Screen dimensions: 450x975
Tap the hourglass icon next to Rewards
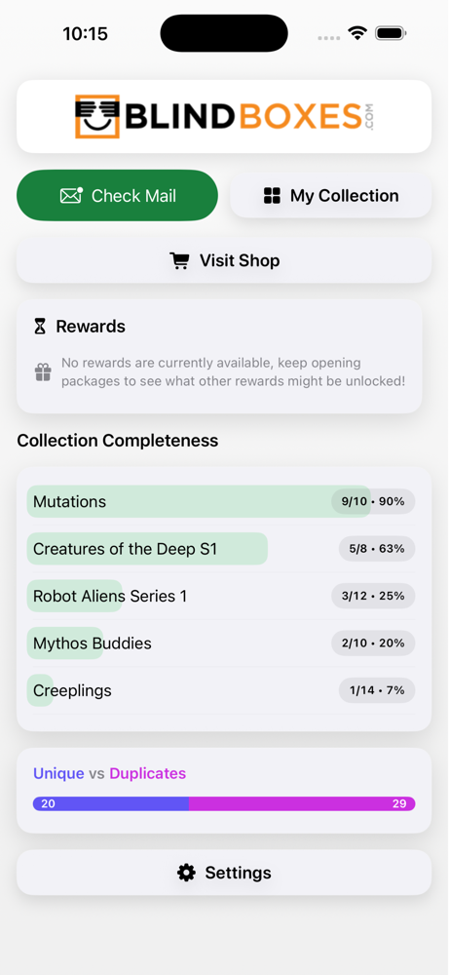tap(40, 327)
